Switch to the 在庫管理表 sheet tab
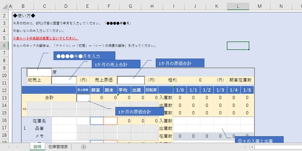Screen dimensions: 302x151 [58, 147]
